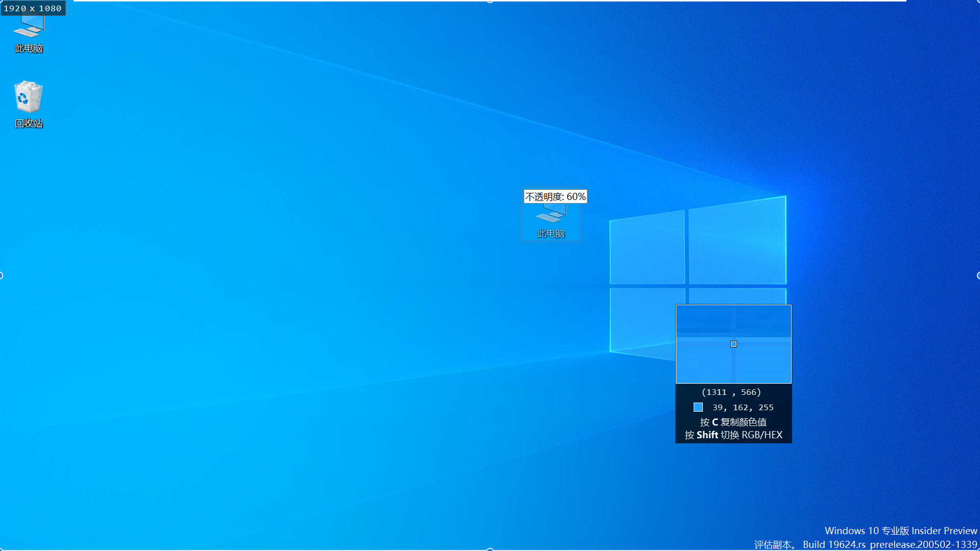Click the magnifier preview in the color picker

click(733, 344)
